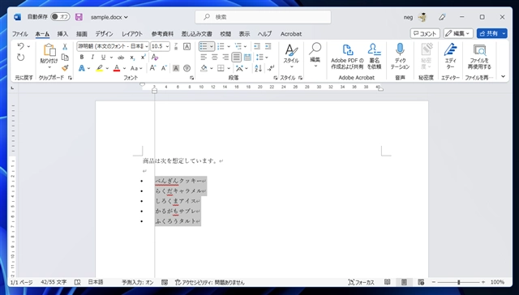This screenshot has height=295, width=519.
Task: Click the Copy icon
Action: coord(65,58)
